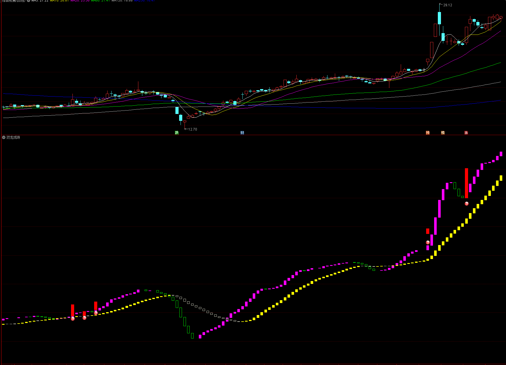
Task: Click the signal ball below the tallest red bar
Action: click(467, 204)
